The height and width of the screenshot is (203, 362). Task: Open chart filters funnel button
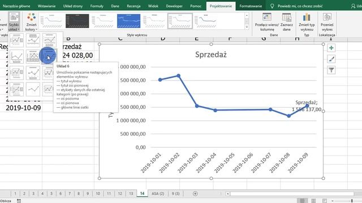click(331, 70)
